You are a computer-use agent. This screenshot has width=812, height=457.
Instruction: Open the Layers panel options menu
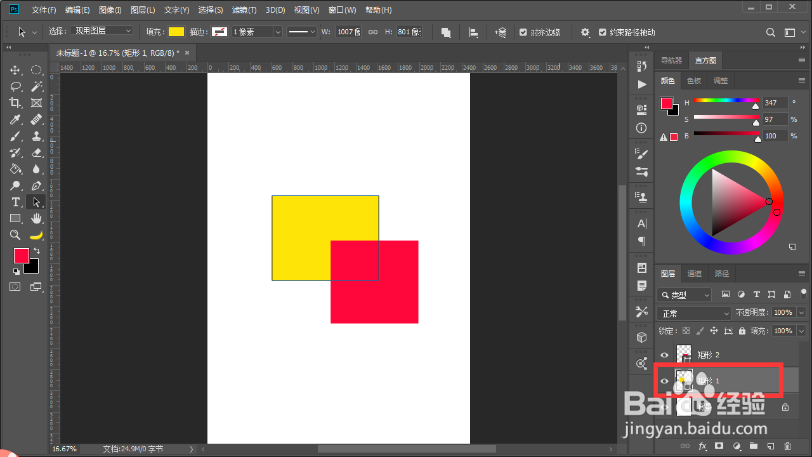[802, 274]
